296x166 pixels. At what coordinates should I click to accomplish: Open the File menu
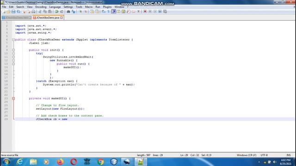tap(4, 7)
